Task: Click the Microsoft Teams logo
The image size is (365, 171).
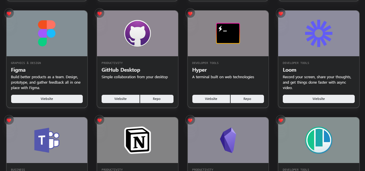Action: pos(47,140)
